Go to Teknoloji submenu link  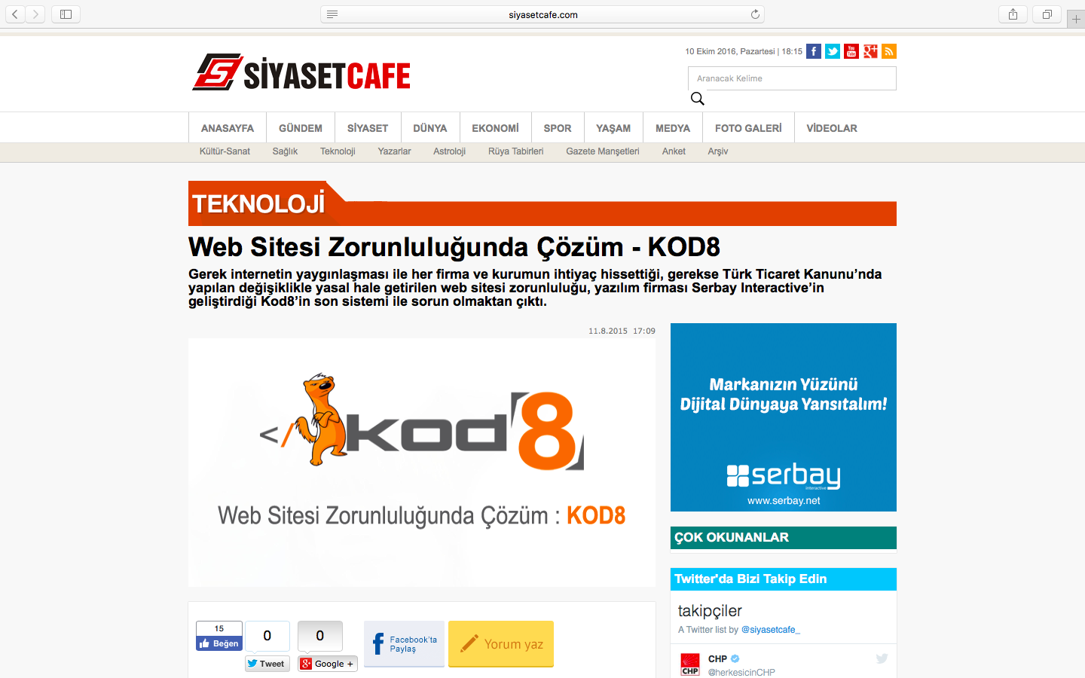coord(338,151)
